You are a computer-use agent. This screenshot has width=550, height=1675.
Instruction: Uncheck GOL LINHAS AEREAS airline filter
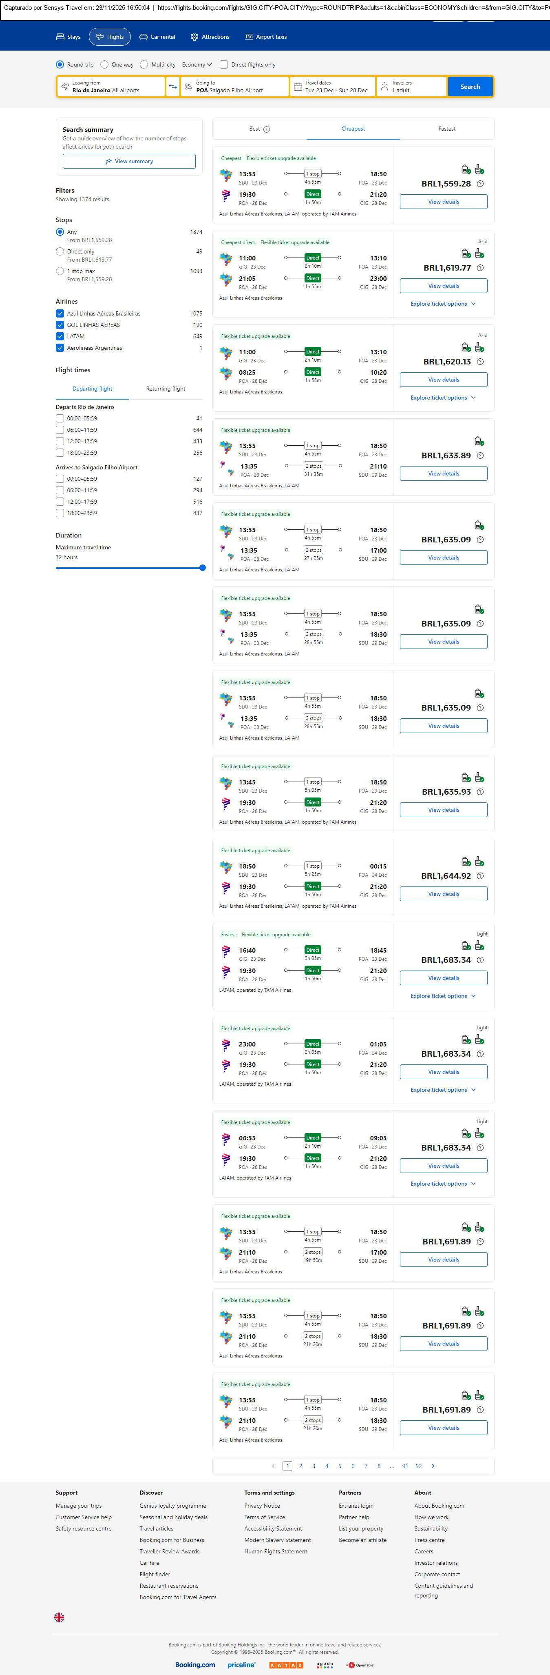pos(60,325)
